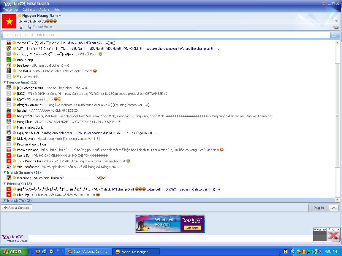Image resolution: width=342 pixels, height=256 pixels.
Task: Open the Actions menu
Action: pos(45,9)
